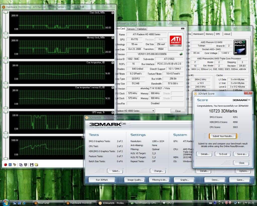This screenshot has width=257, height=206.
Task: Close the memory IO temperature graph panel
Action: pyautogui.click(x=113, y=88)
